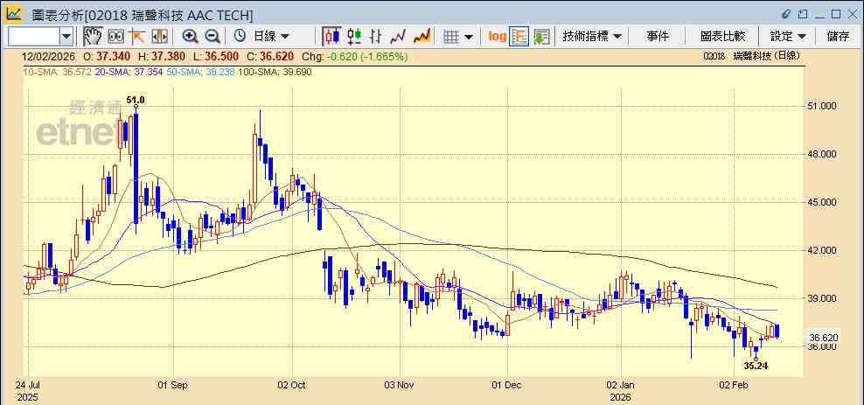Click the closing price C: 36.620
The height and width of the screenshot is (405, 864).
(x=270, y=56)
